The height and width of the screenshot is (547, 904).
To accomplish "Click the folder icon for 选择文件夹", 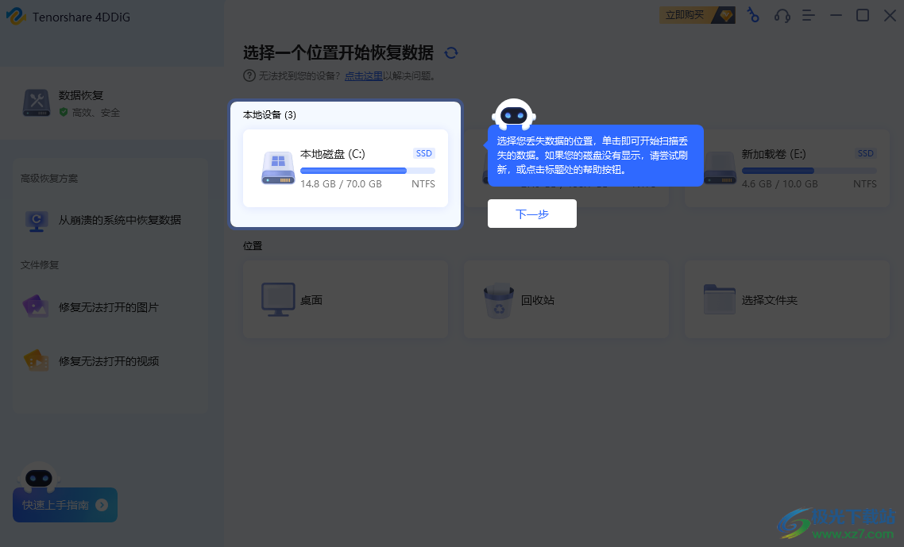I will click(720, 299).
